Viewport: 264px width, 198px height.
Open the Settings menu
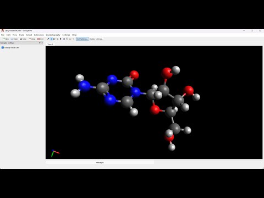click(x=66, y=35)
